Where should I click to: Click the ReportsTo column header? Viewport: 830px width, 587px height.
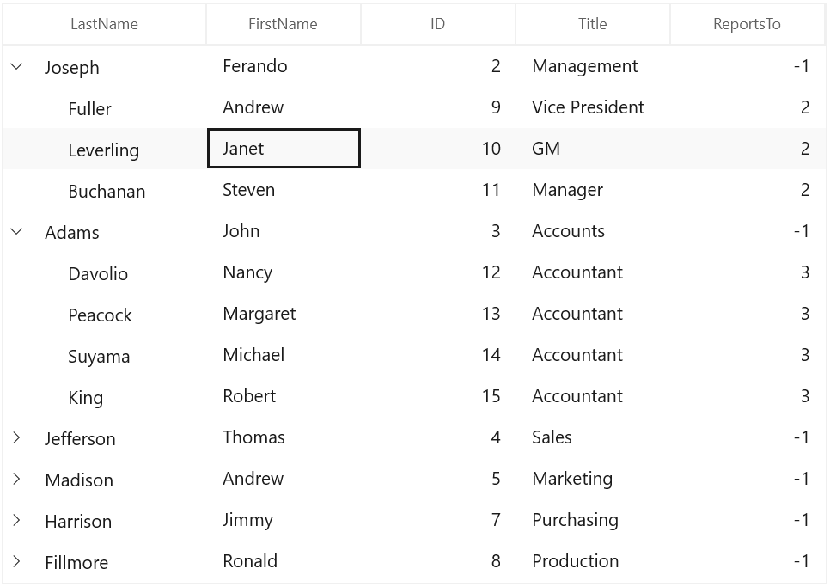pos(747,24)
